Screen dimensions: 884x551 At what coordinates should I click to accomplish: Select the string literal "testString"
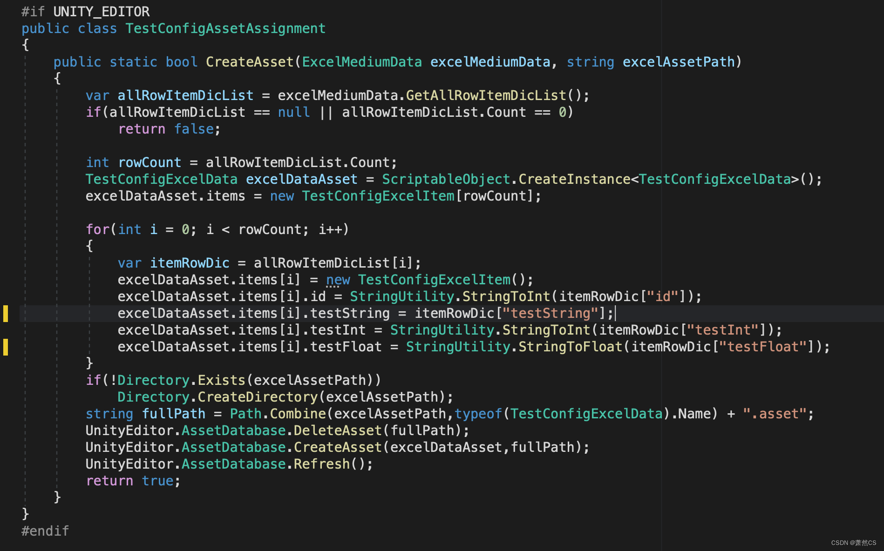point(551,313)
